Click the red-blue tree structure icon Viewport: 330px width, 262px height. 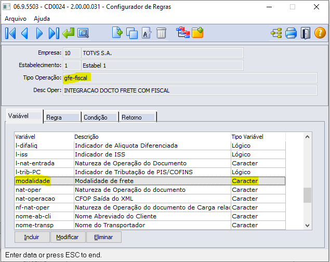point(183,32)
